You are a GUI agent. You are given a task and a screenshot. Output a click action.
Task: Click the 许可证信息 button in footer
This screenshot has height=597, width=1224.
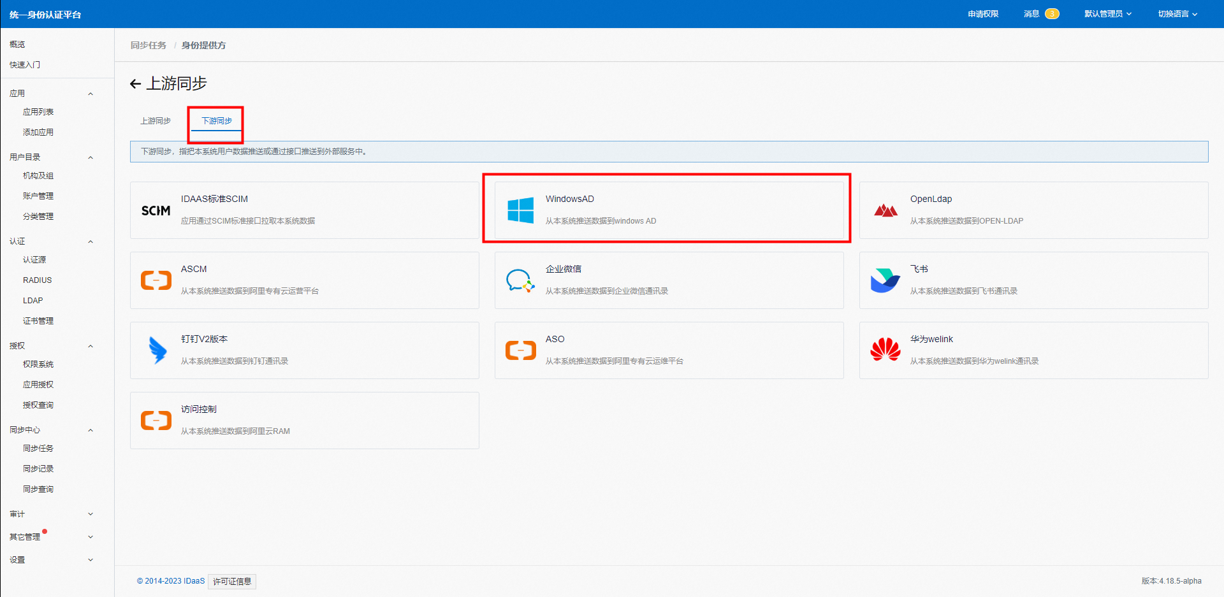coord(232,581)
